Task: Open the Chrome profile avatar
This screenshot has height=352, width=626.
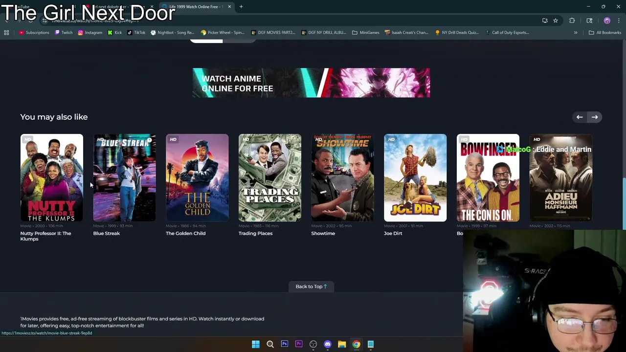Action: pyautogui.click(x=607, y=21)
